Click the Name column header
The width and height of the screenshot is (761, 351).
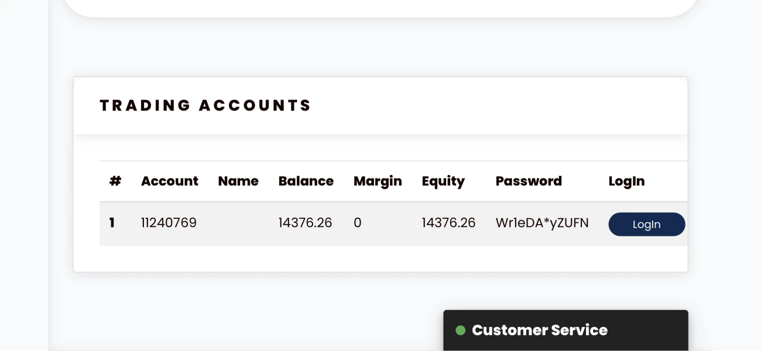coord(238,181)
